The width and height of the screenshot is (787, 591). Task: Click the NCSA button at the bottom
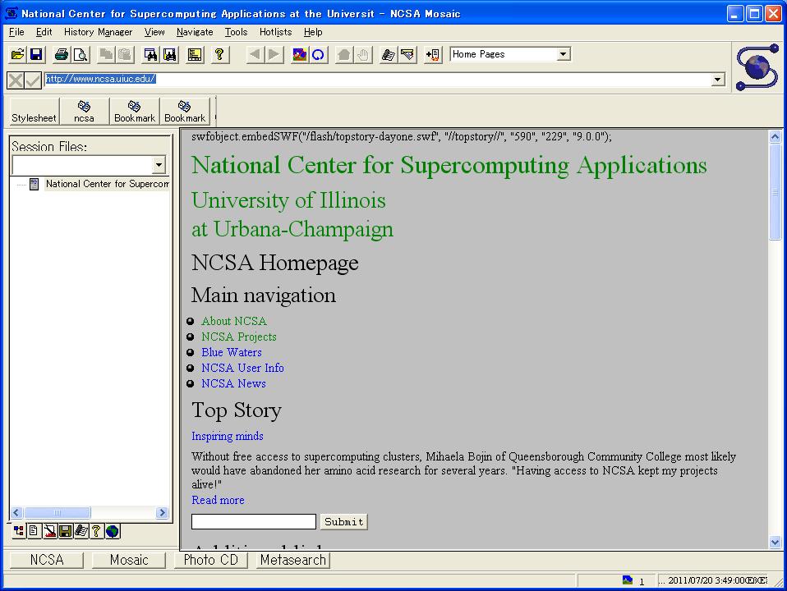(x=47, y=560)
